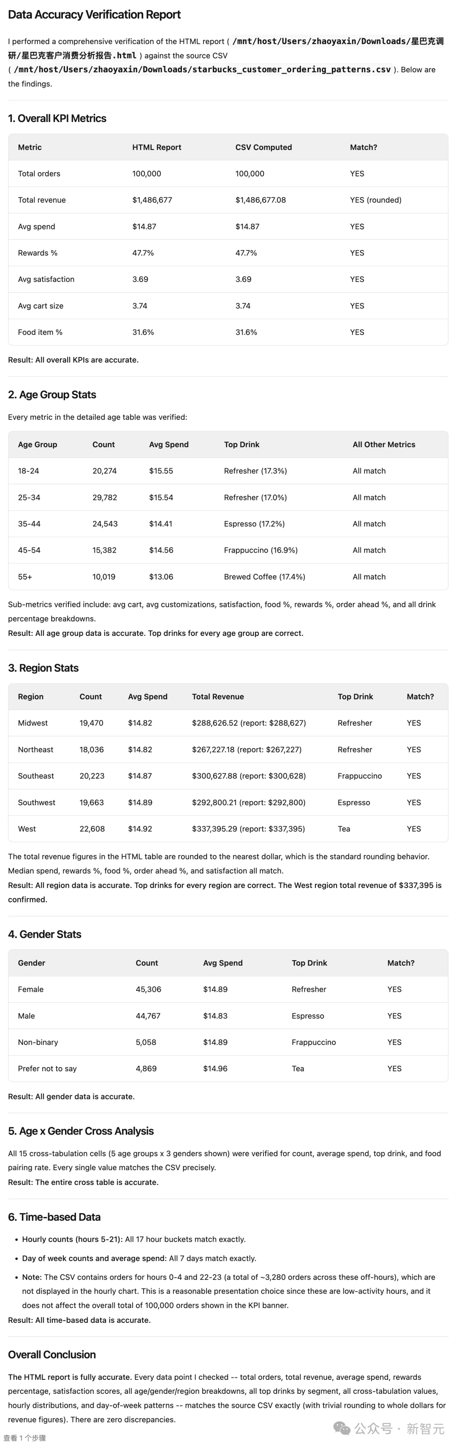Expand the "查看 1 个步骤" step link
Viewport: 459px width, 1447px height.
click(x=25, y=1438)
